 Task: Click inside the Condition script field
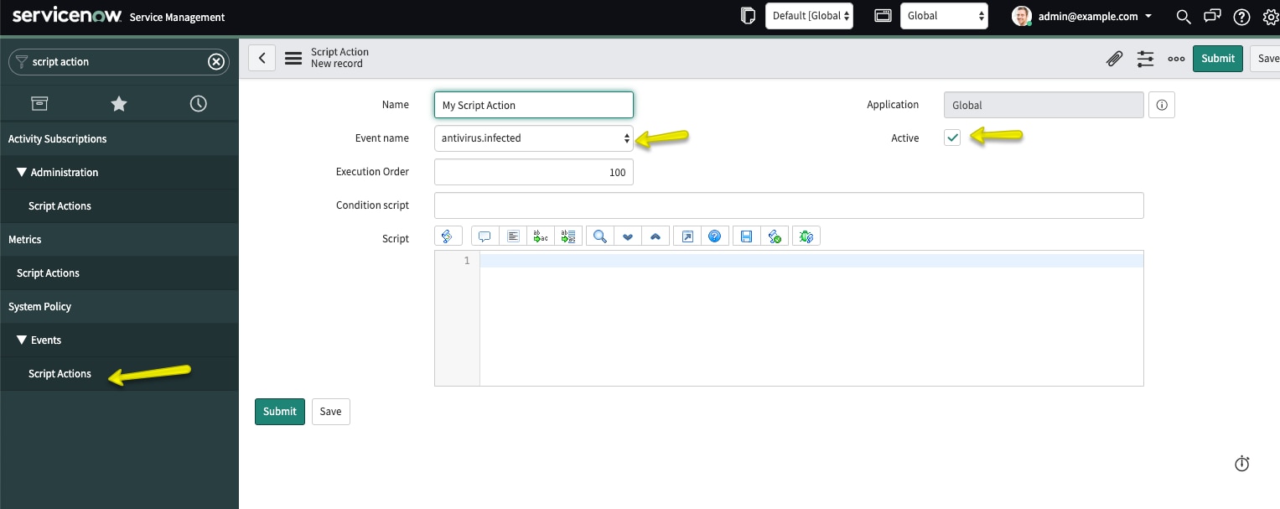[x=788, y=205]
